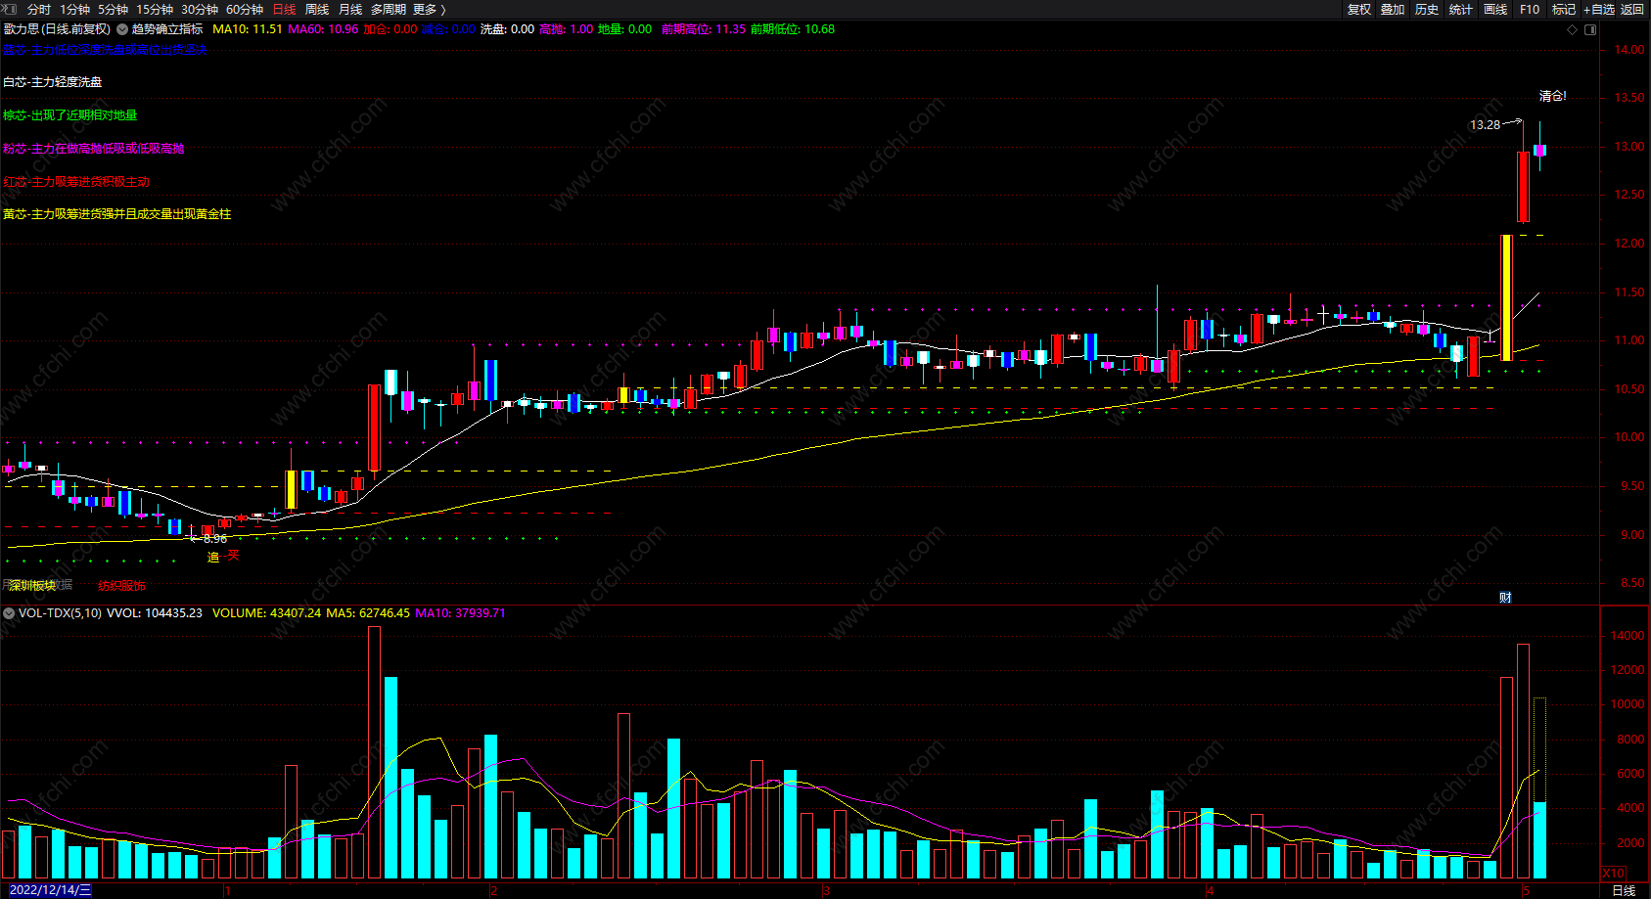
Task: Click the MA60: 10.96 value label
Action: point(323,29)
